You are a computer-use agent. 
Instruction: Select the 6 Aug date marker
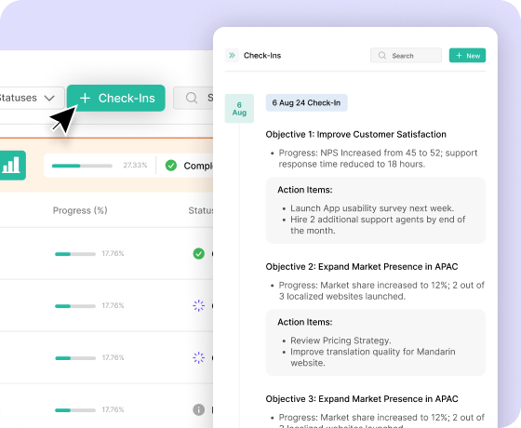pos(239,109)
